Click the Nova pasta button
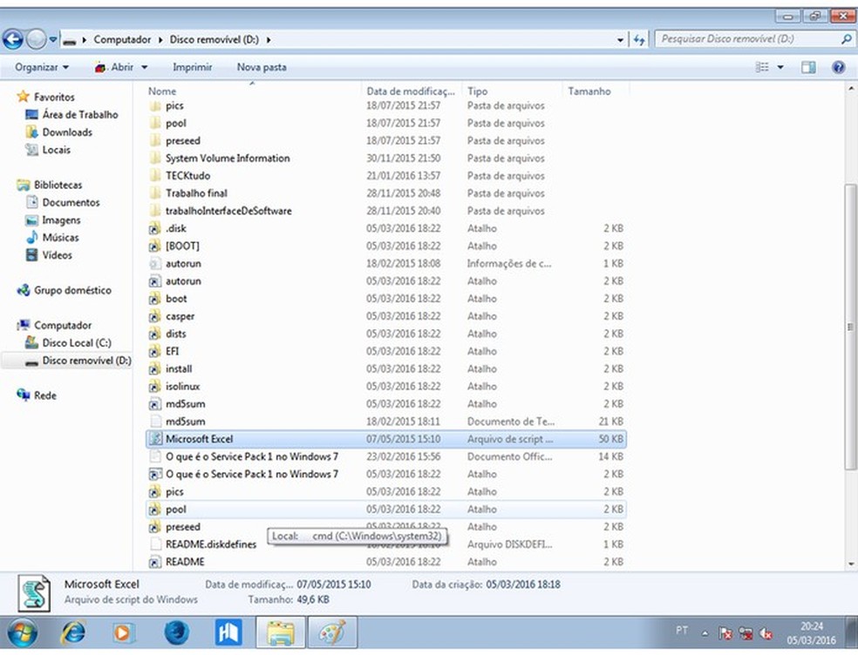 pyautogui.click(x=262, y=67)
